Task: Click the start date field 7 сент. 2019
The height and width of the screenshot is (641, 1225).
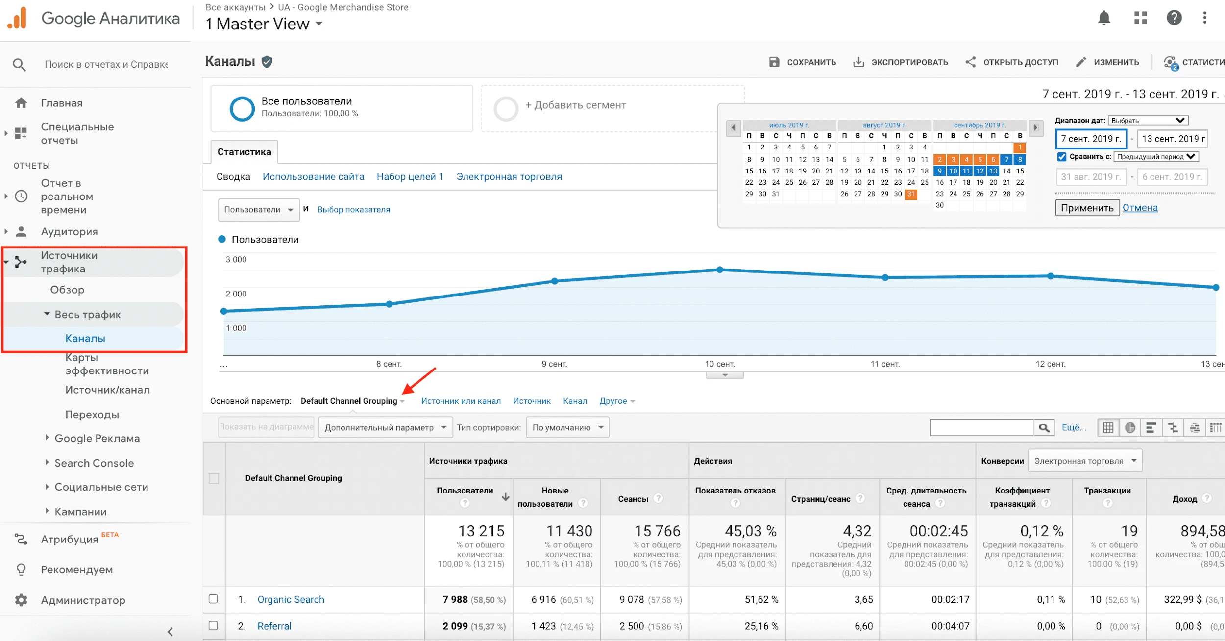Action: coord(1091,139)
